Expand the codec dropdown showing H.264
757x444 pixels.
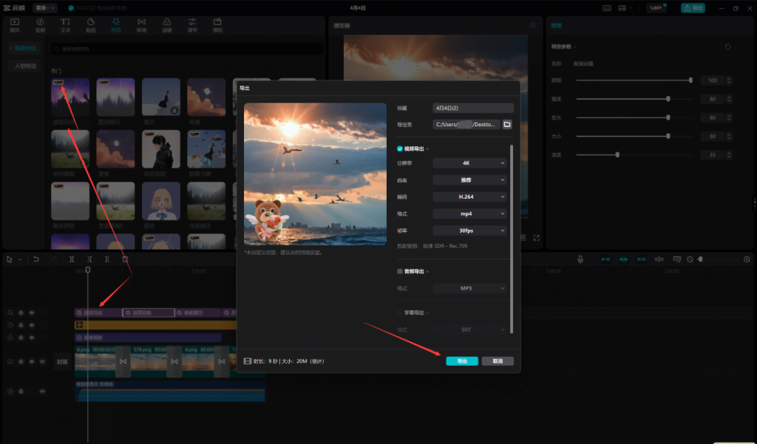pyautogui.click(x=469, y=197)
